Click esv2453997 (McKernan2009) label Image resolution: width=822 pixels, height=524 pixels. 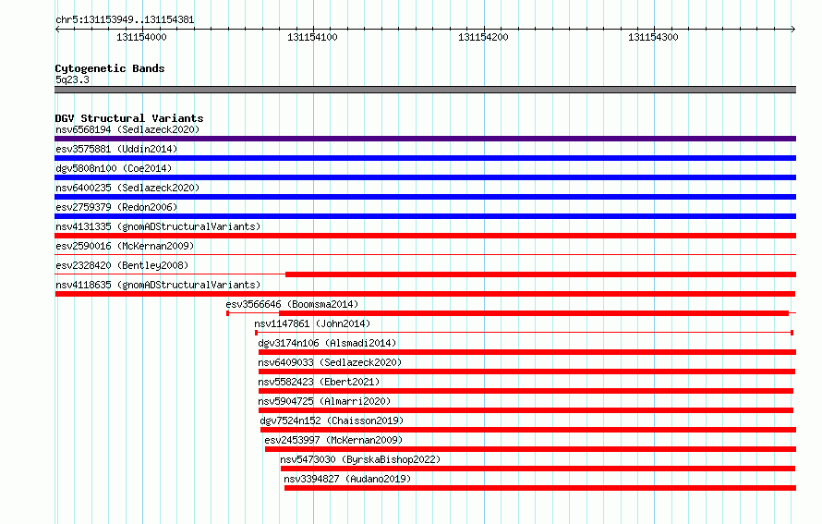pyautogui.click(x=333, y=440)
